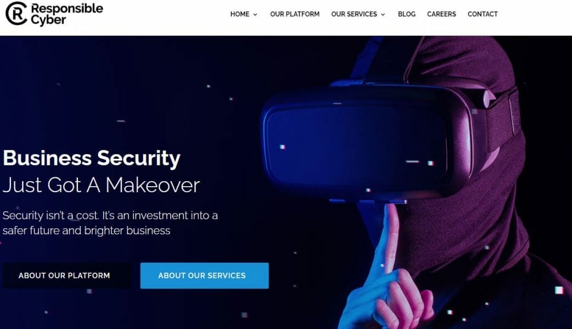Open the OUR SERVICES menu item

point(354,14)
